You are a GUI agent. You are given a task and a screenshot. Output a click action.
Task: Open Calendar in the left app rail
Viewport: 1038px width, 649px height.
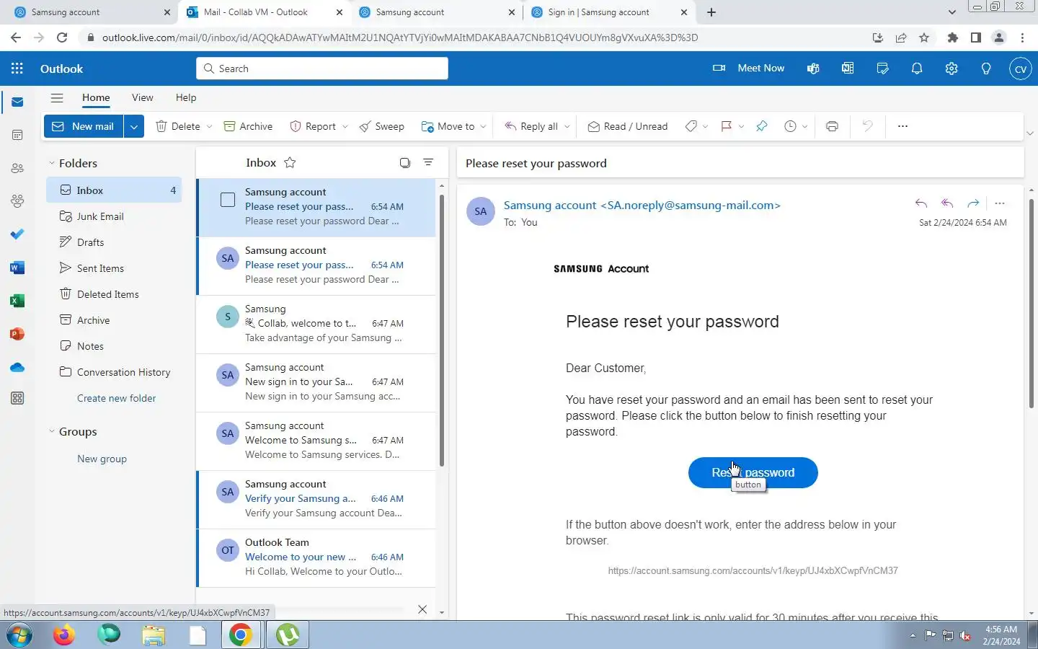[x=17, y=135]
